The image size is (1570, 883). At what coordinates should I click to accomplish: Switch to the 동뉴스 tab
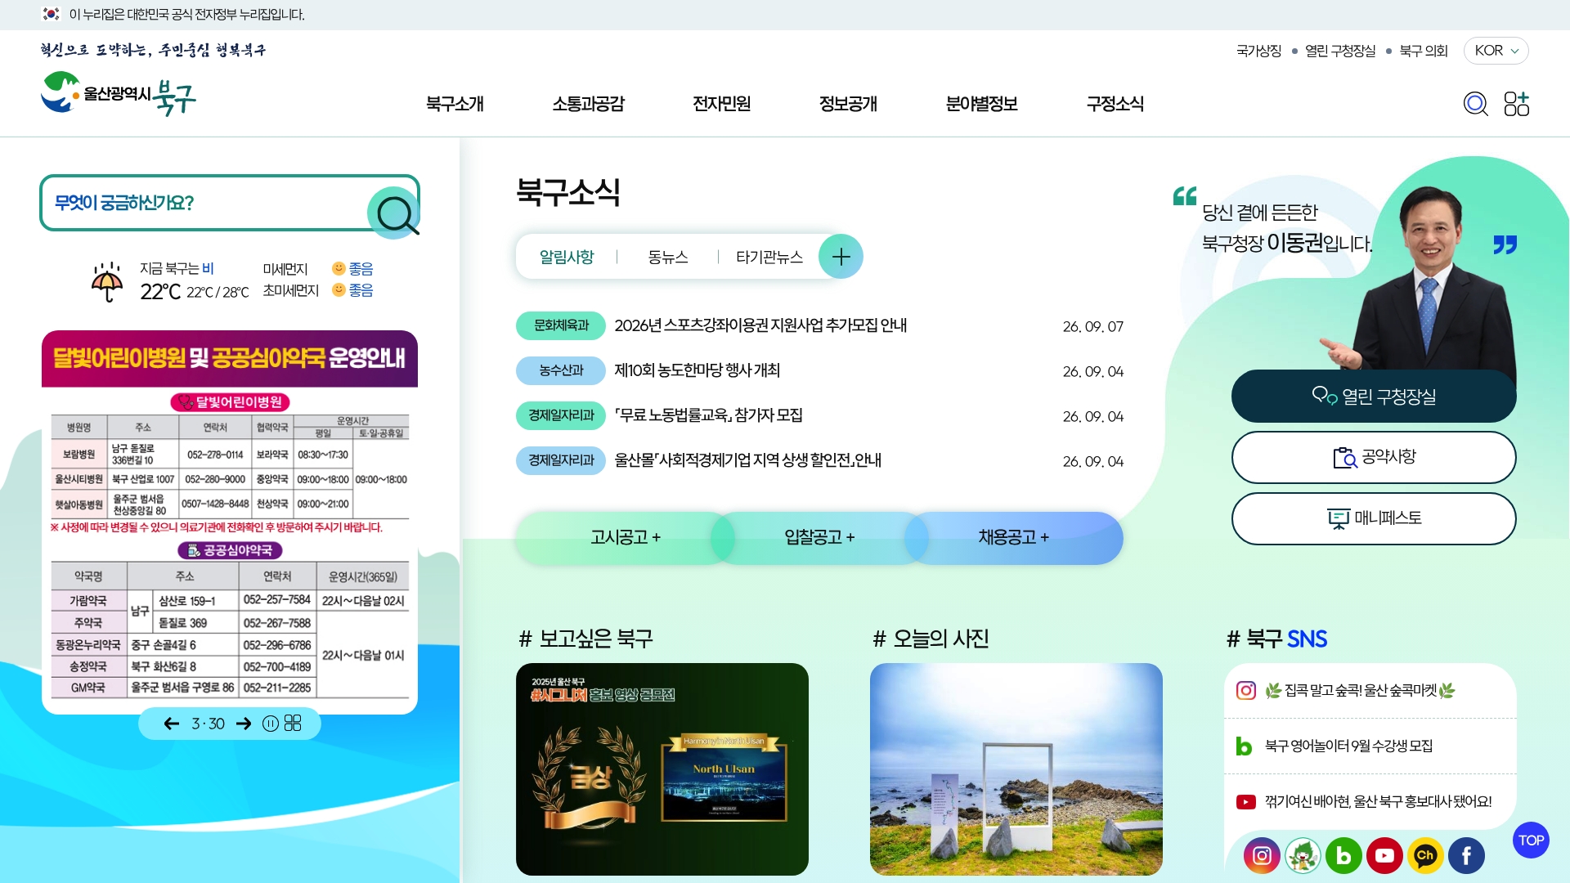click(x=668, y=257)
